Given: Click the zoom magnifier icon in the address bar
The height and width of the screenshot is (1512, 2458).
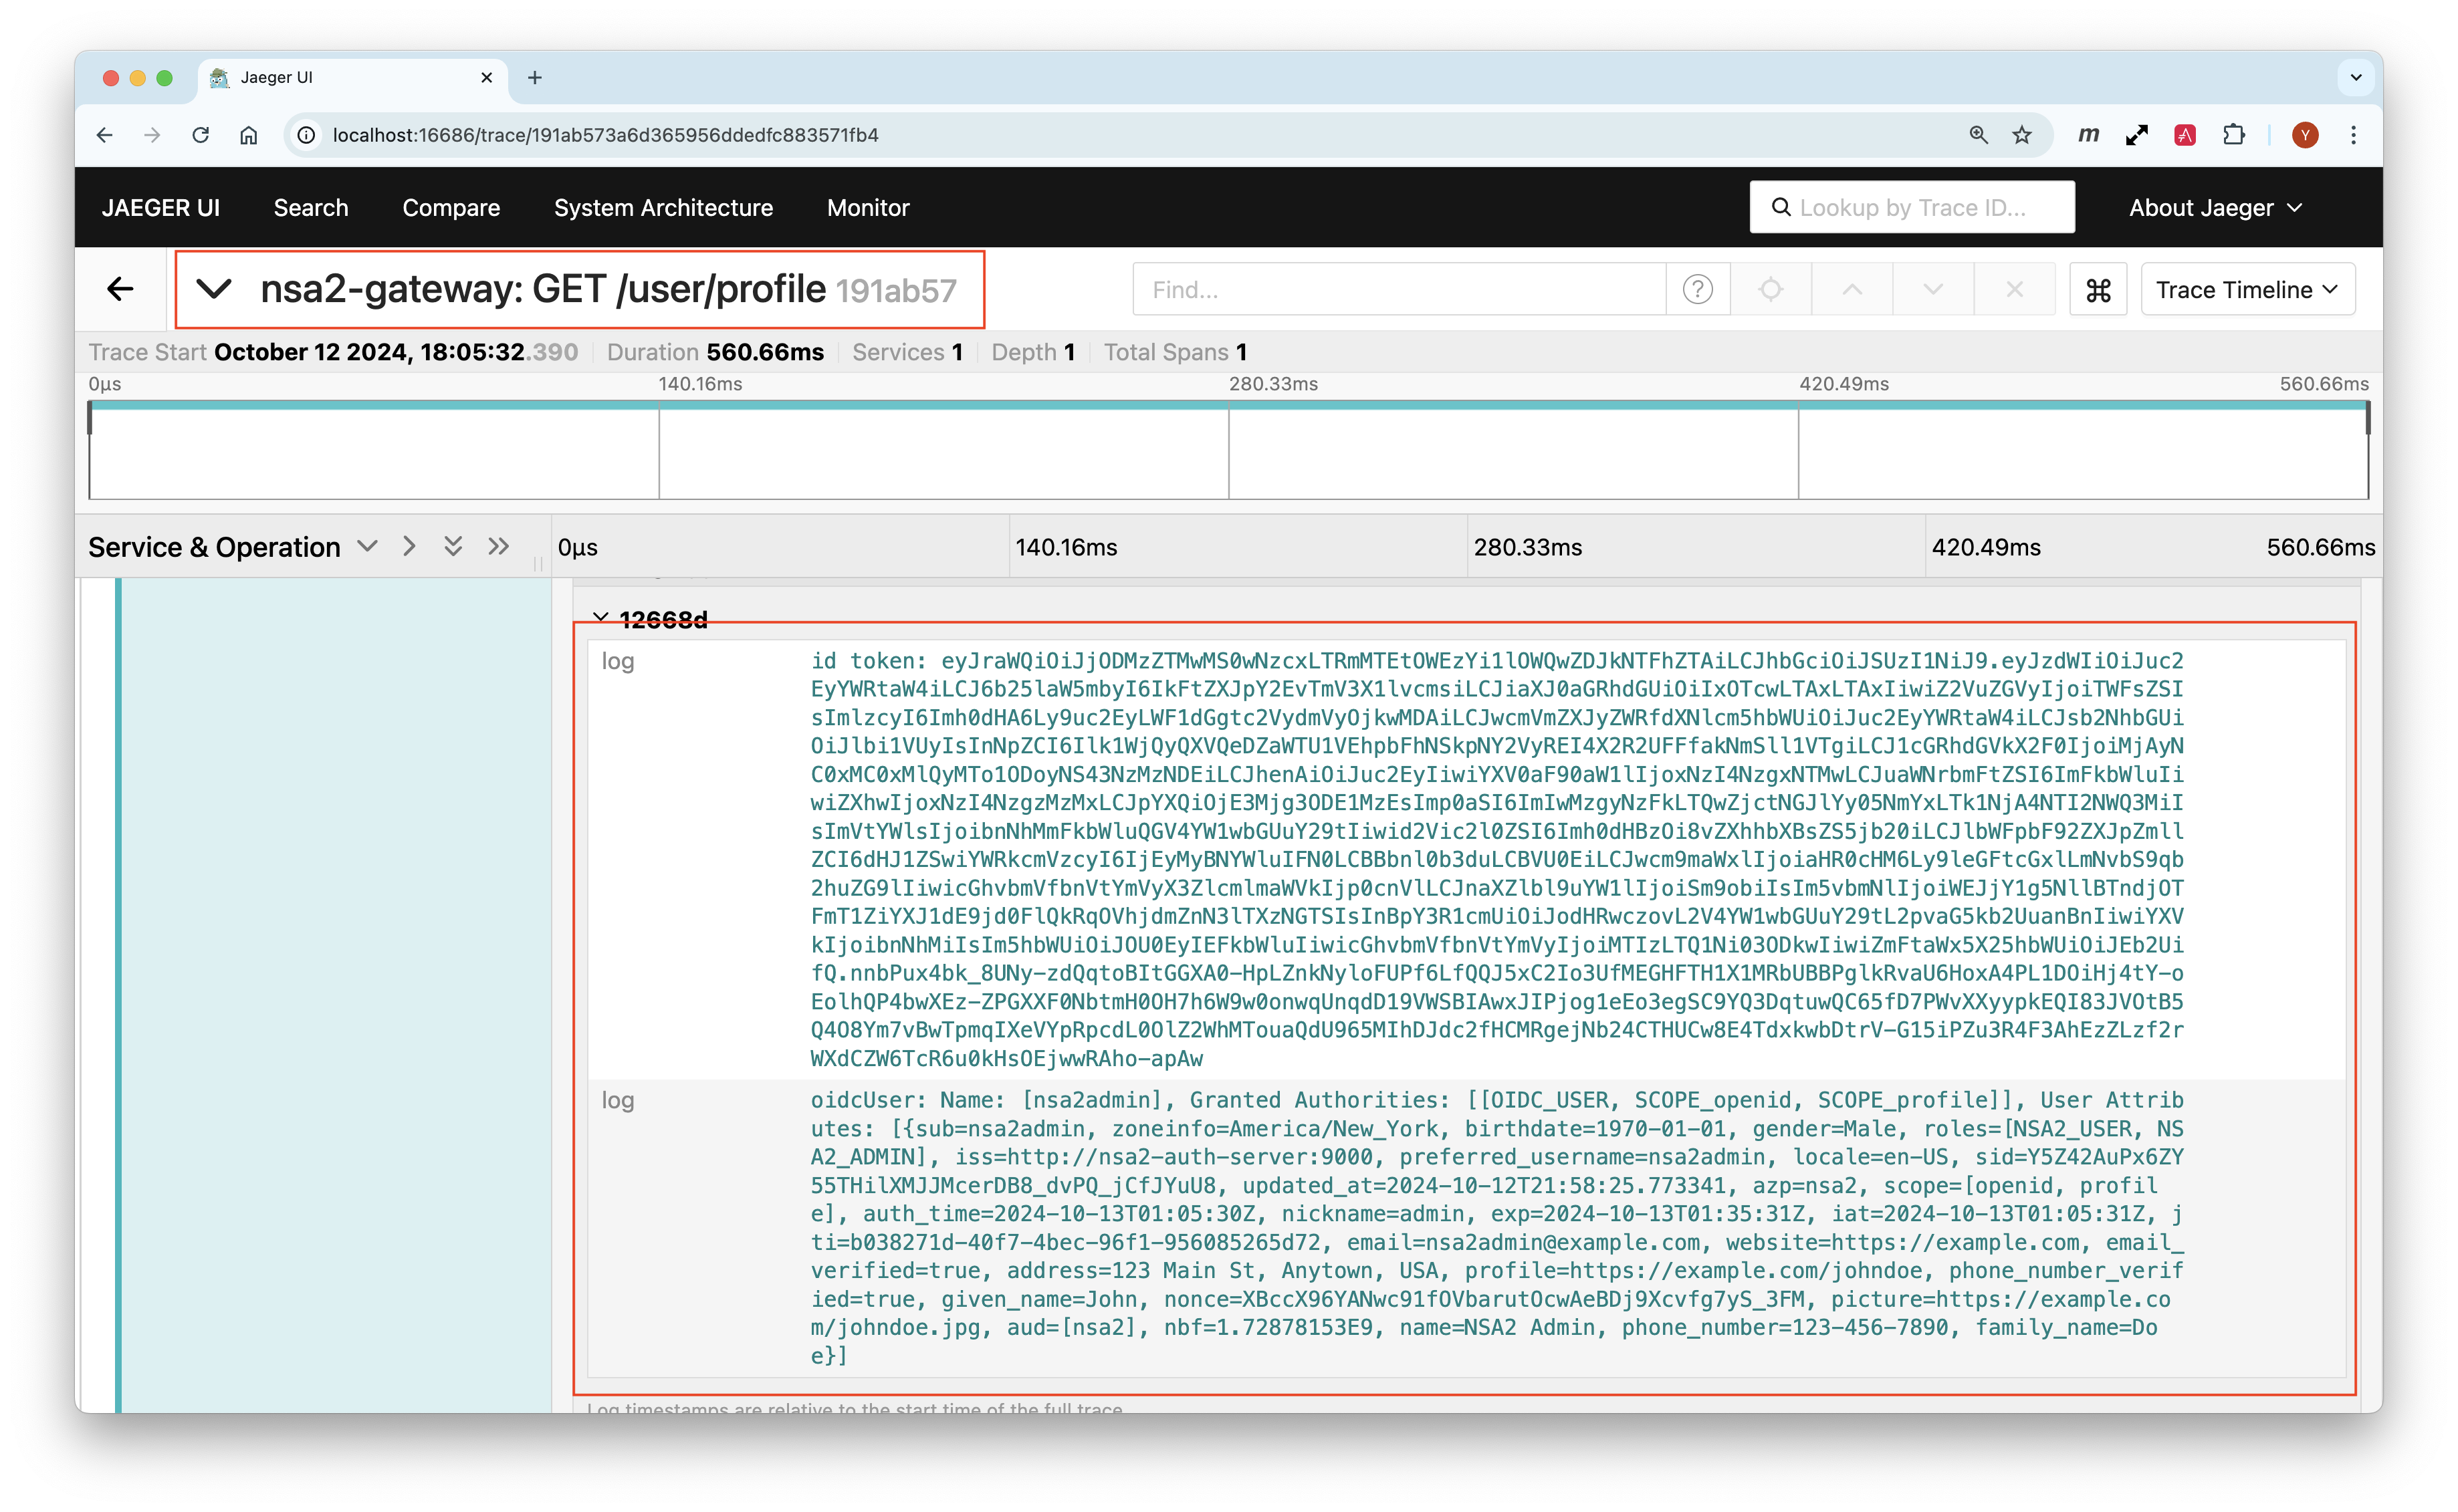Looking at the screenshot, I should click(x=1978, y=135).
